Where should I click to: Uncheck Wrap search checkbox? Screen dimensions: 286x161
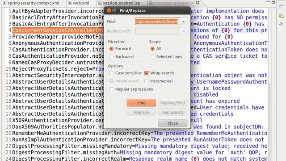(146, 73)
